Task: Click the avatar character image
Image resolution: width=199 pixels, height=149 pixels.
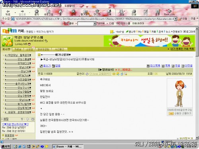Action: coord(179,93)
